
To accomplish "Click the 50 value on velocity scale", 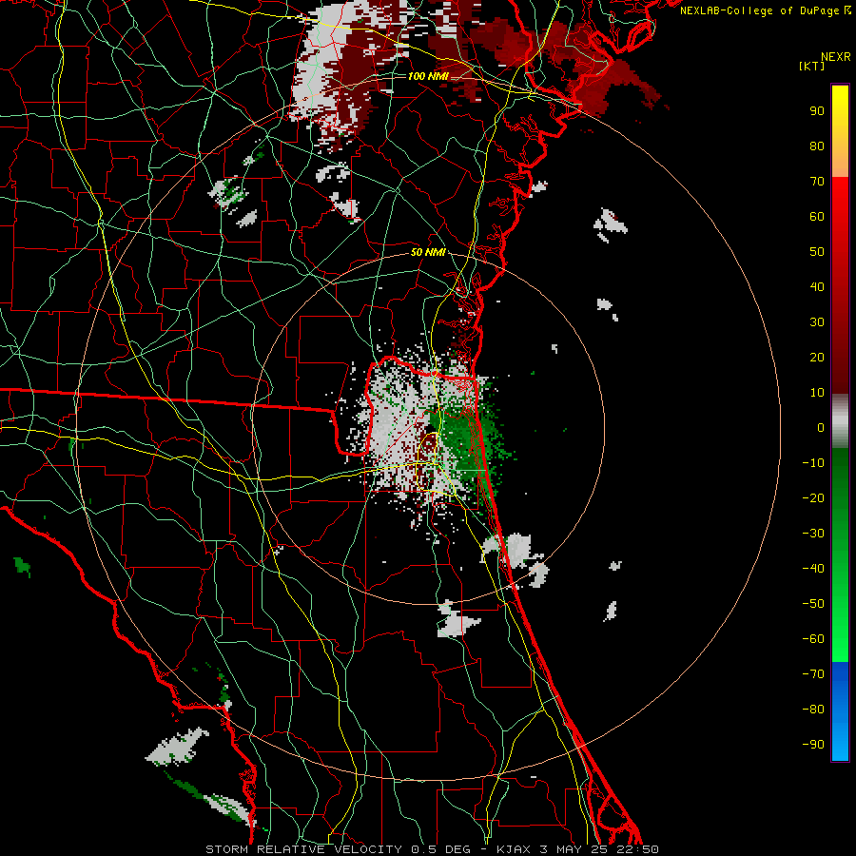I will pos(817,252).
